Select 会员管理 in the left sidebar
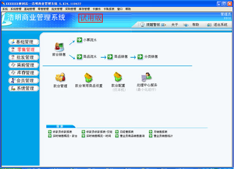 click(24, 80)
